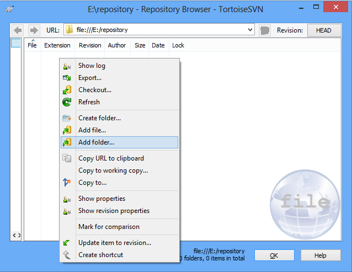
Task: Choose Refresh from the context menu
Action: (x=119, y=102)
